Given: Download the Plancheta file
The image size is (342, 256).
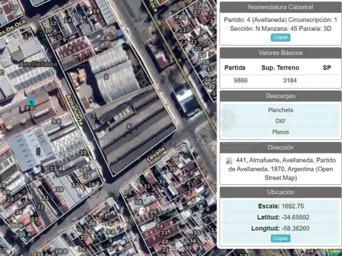Looking at the screenshot, I should pyautogui.click(x=281, y=110).
